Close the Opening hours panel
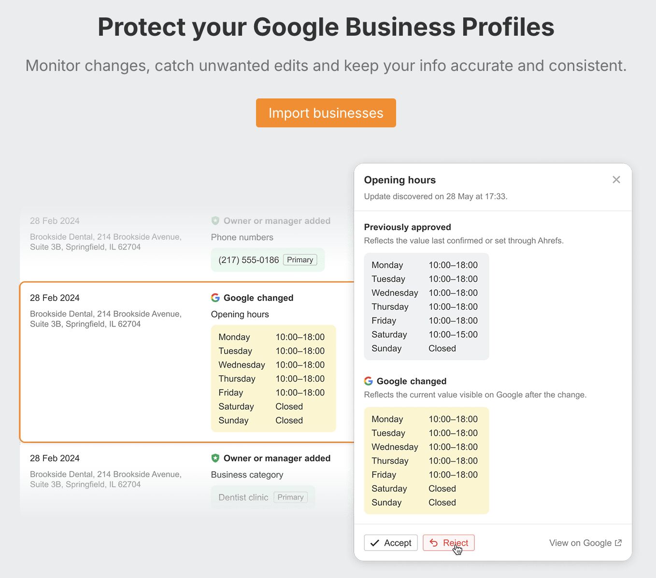656x578 pixels. click(x=616, y=180)
